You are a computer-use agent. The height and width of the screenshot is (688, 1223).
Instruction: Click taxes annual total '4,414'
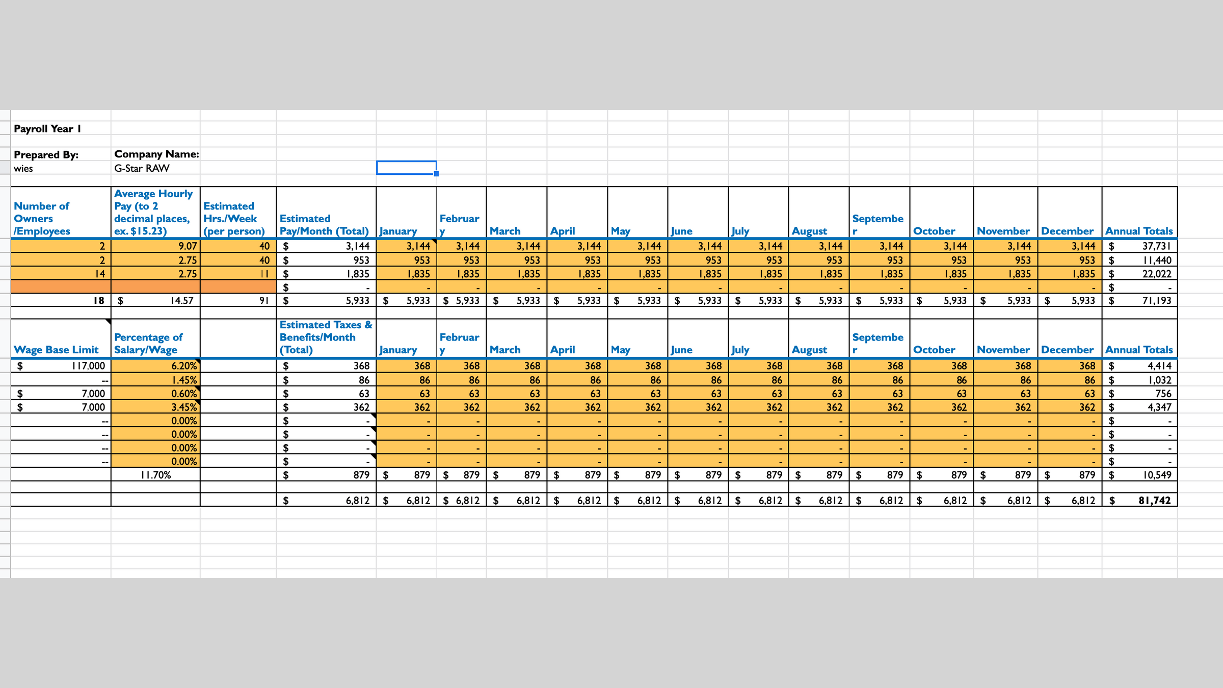[x=1139, y=366]
